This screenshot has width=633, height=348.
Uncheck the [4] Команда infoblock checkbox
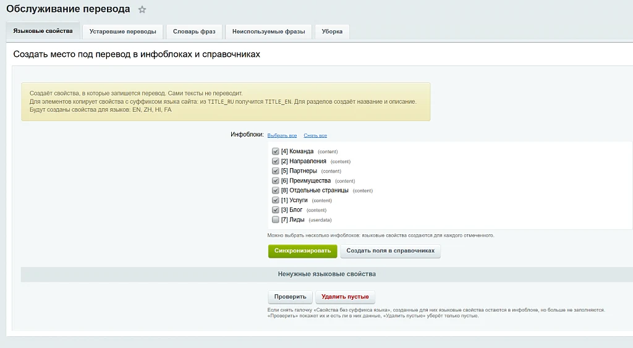[275, 151]
